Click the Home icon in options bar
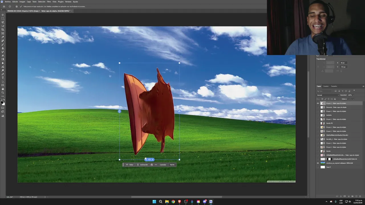The height and width of the screenshot is (205, 365). (4, 6)
